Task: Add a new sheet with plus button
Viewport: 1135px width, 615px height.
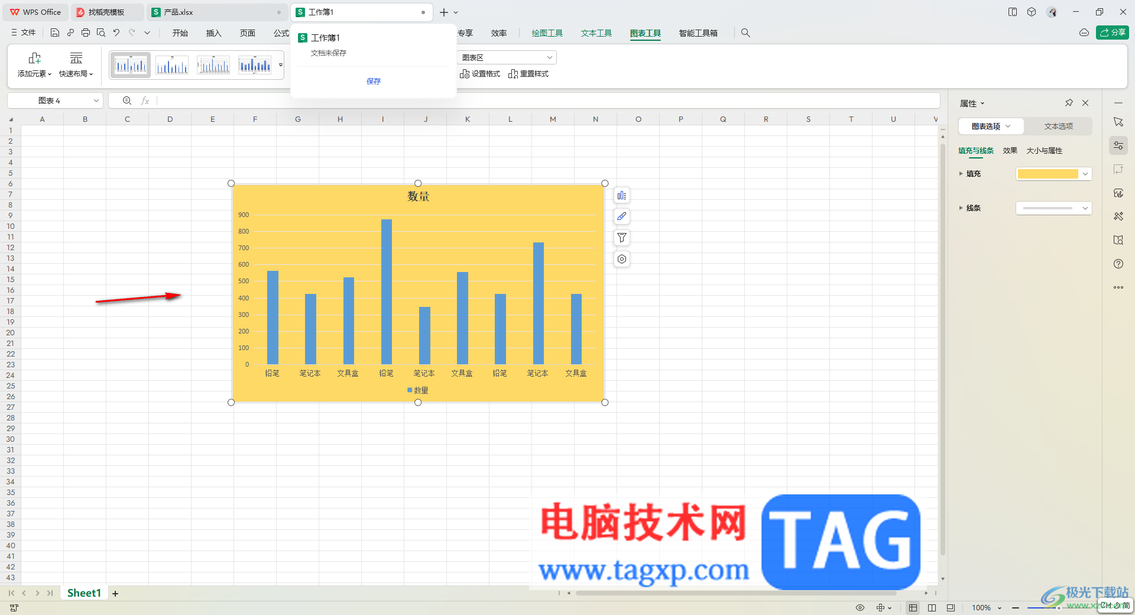Action: 115,593
